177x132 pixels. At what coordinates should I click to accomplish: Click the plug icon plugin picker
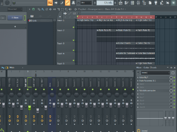pos(156,3)
